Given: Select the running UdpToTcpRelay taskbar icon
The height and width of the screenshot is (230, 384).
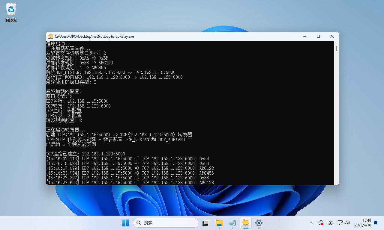Looking at the screenshot, I should 246,223.
